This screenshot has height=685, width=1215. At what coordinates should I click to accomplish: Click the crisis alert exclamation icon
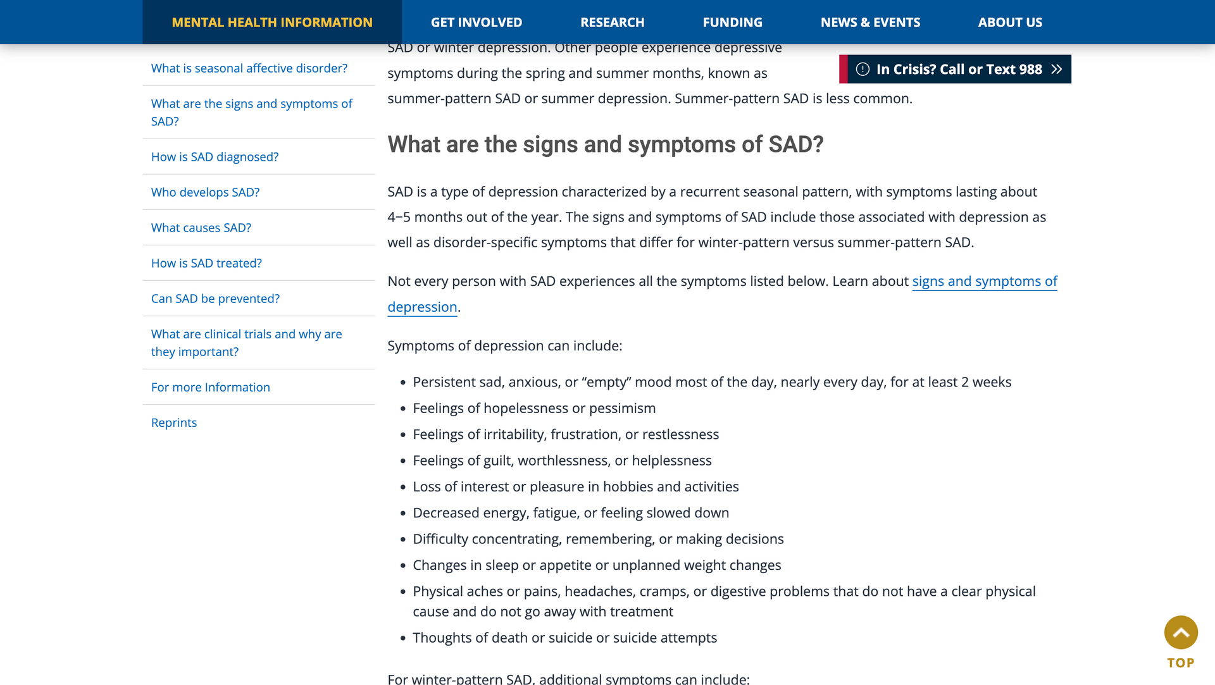pyautogui.click(x=863, y=70)
